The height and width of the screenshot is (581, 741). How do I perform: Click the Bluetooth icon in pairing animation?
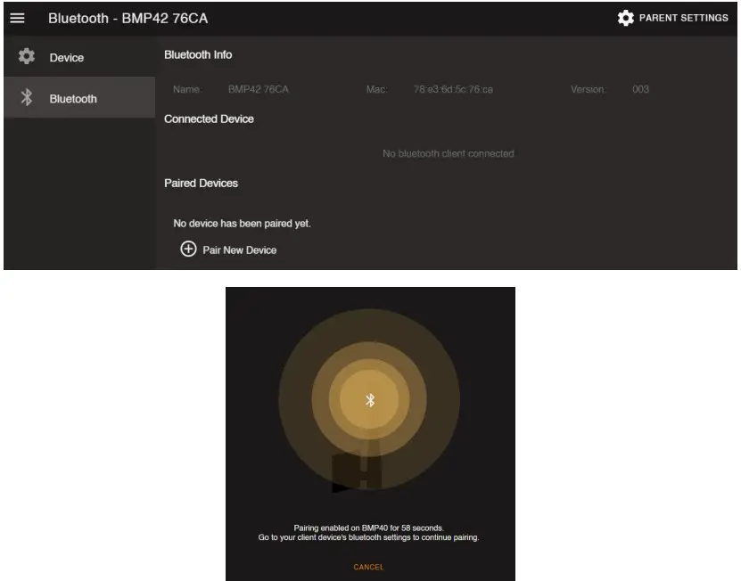point(370,400)
